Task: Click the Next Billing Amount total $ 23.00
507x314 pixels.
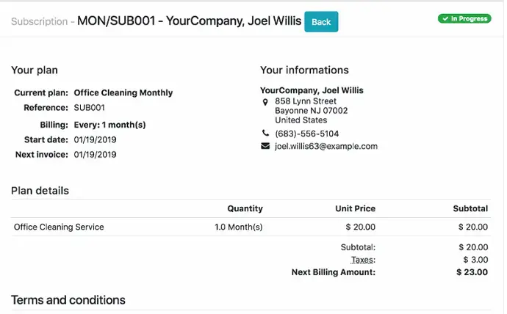Action: tap(472, 272)
